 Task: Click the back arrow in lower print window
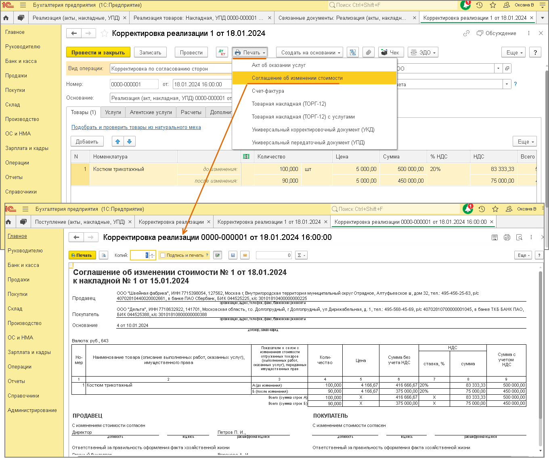[x=76, y=237]
